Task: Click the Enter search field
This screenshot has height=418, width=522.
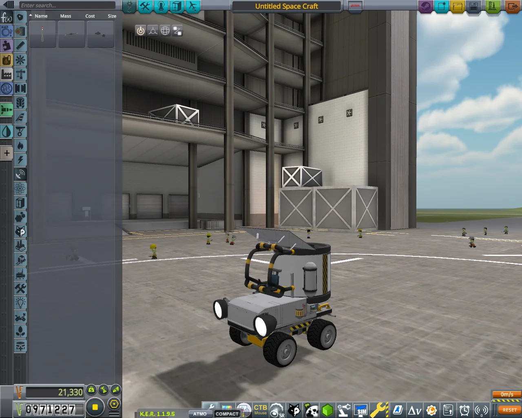Action: coord(67,5)
